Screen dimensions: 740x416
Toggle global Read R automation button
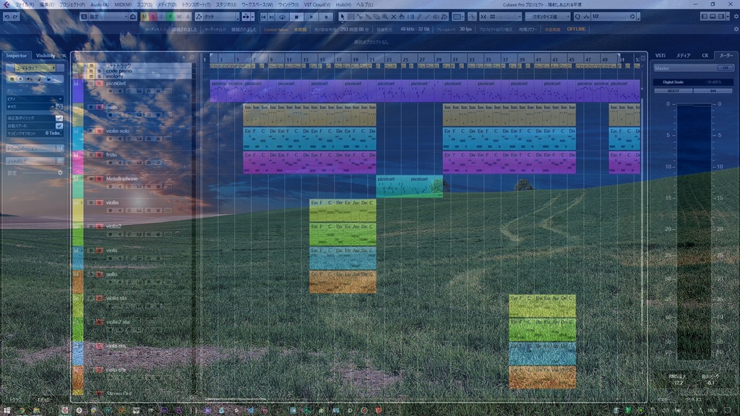pyautogui.click(x=170, y=17)
